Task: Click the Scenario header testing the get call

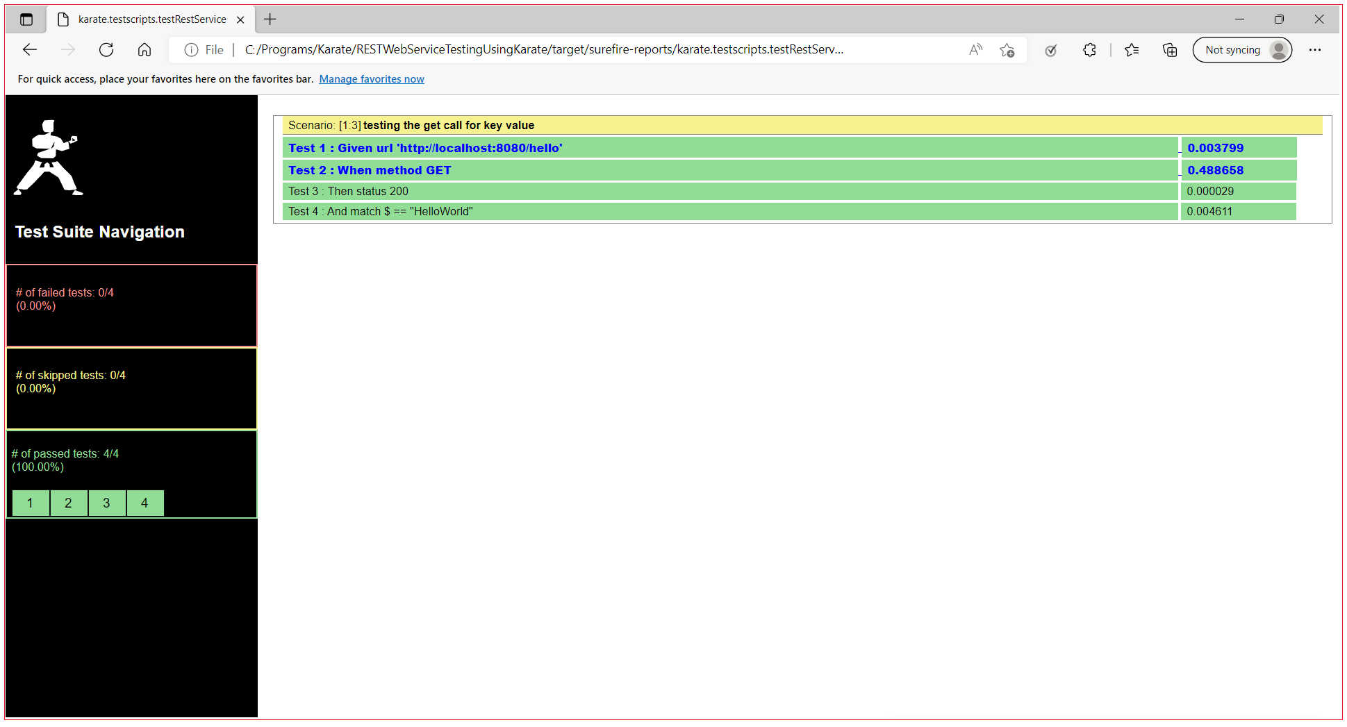Action: [802, 126]
